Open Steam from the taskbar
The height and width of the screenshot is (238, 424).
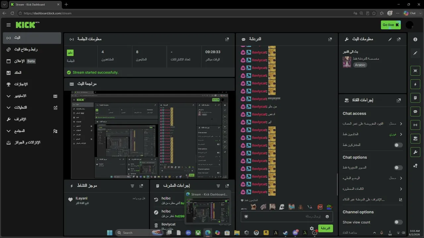point(285,233)
